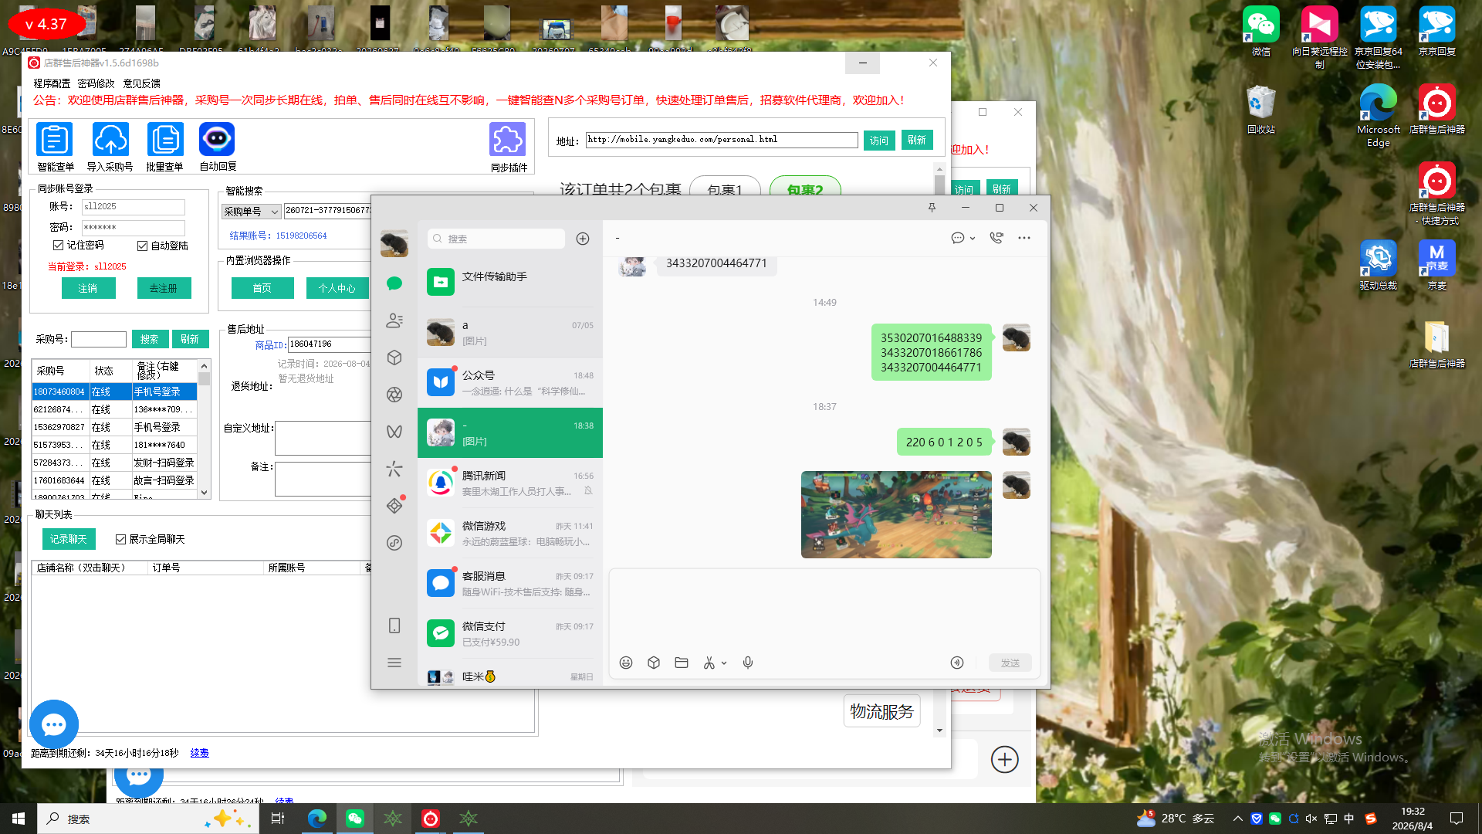
Task: Open the 向日葵远程控制 desktop shortcut
Action: (x=1319, y=38)
